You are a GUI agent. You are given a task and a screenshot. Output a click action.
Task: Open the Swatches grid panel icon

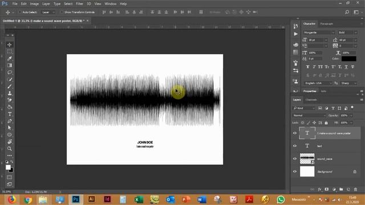pyautogui.click(x=295, y=52)
